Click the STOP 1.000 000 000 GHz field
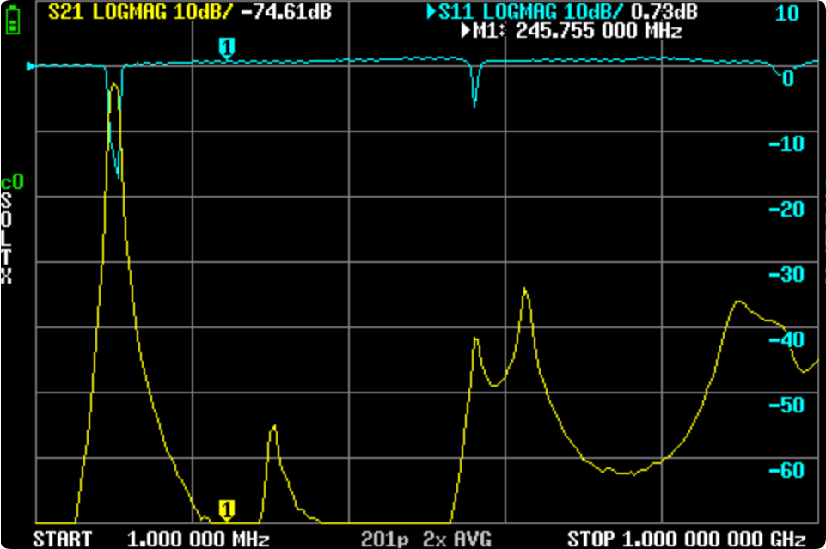This screenshot has width=826, height=549. [x=687, y=539]
